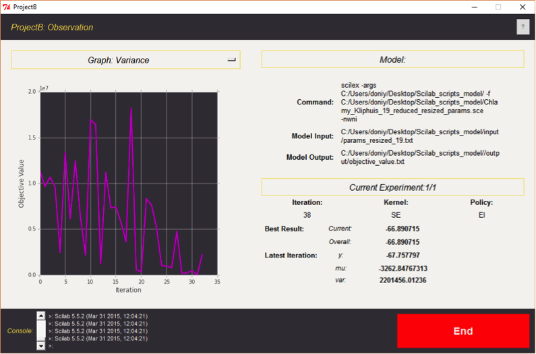
Task: Click Best Result Current value -66.890715
Action: tap(403, 229)
